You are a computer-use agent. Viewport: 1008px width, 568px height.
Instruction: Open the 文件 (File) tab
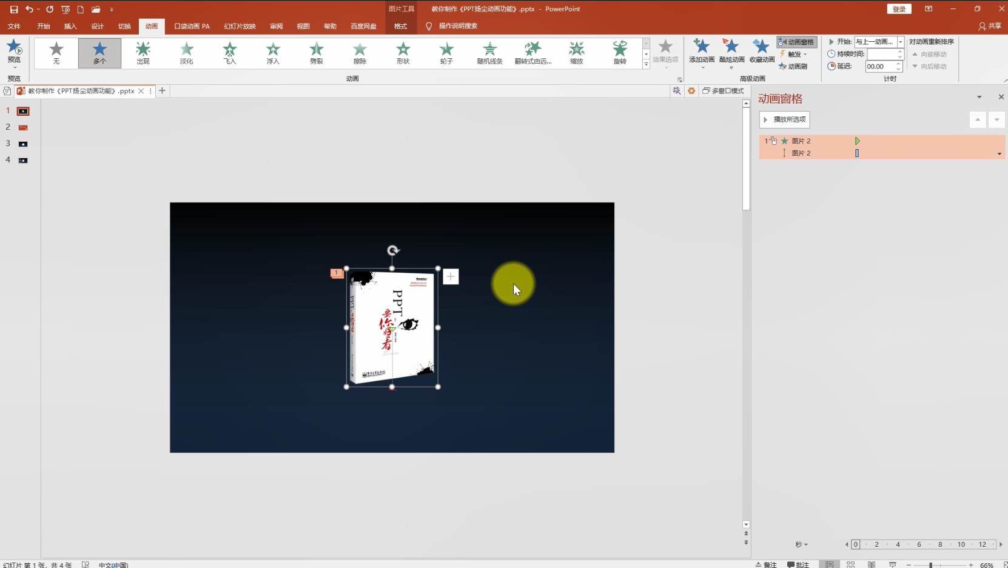(14, 26)
